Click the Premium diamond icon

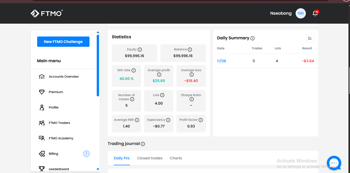point(42,92)
